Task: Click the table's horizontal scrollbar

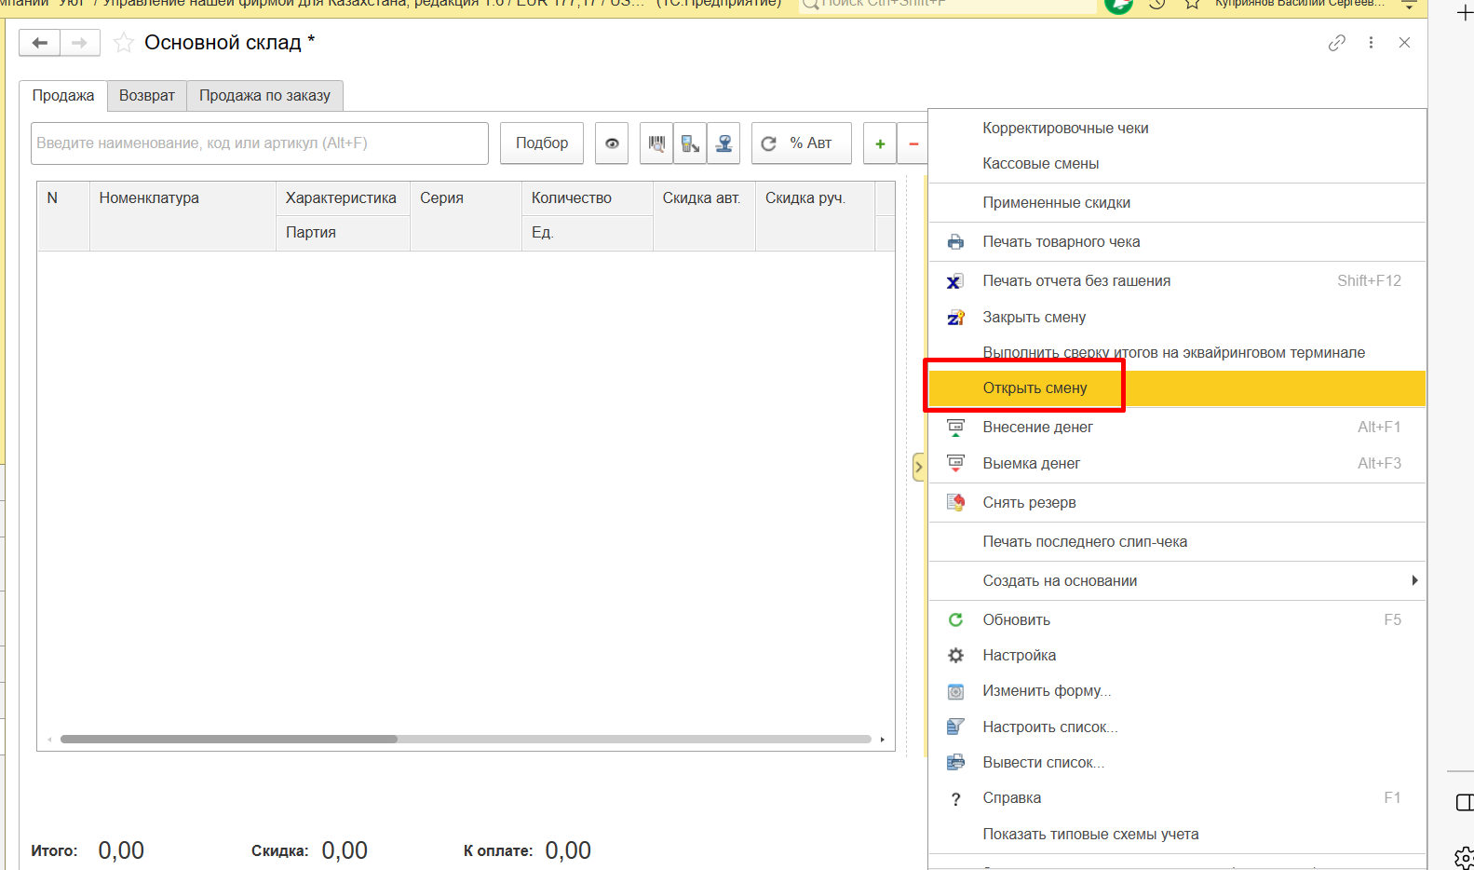Action: (x=229, y=740)
